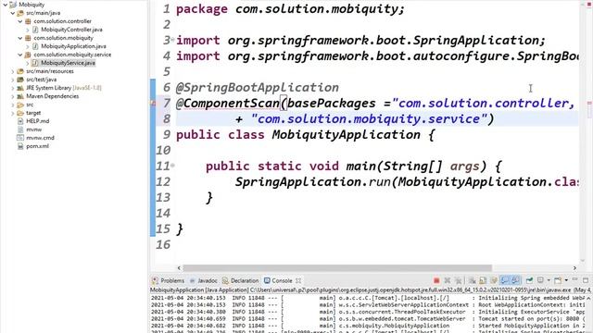
Task: Click the editor horizontal scrollbar right arrow
Action: coord(574,267)
